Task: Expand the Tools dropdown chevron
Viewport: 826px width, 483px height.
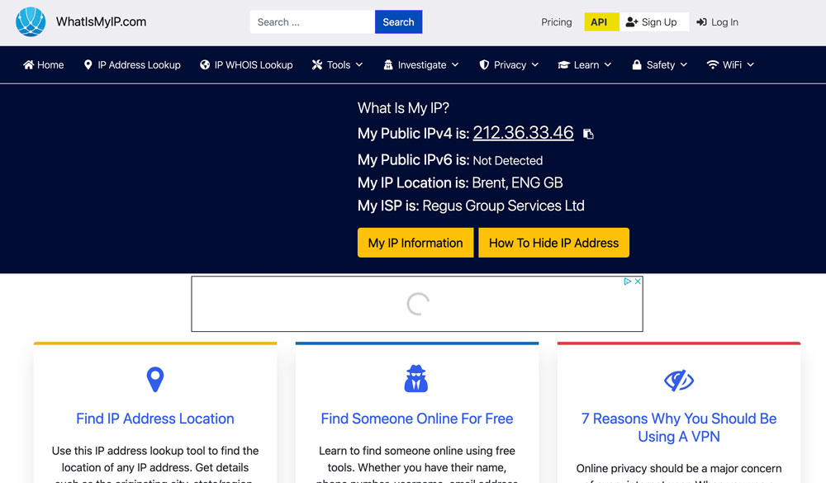Action: coord(359,64)
